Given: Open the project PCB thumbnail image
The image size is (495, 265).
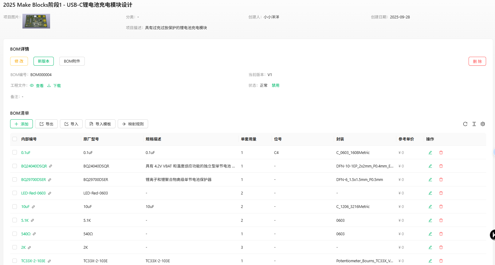Looking at the screenshot, I should pos(36,21).
